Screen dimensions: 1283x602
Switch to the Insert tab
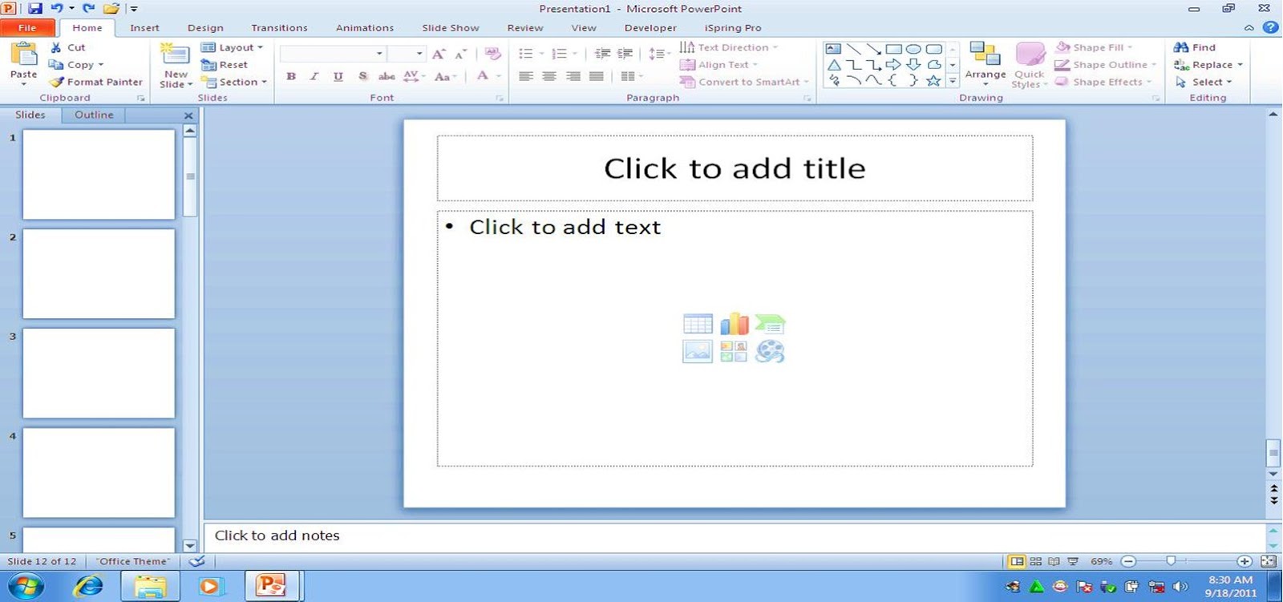coord(145,28)
